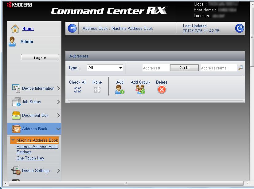This screenshot has width=254, height=189.
Task: Click the Delete label
Action: coord(162,82)
